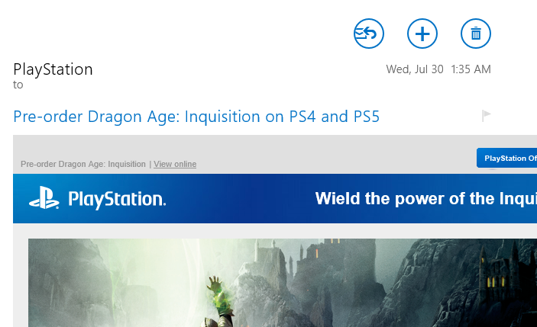This screenshot has height=327, width=537.
Task: Flag the Dragon Age email
Action: [487, 116]
